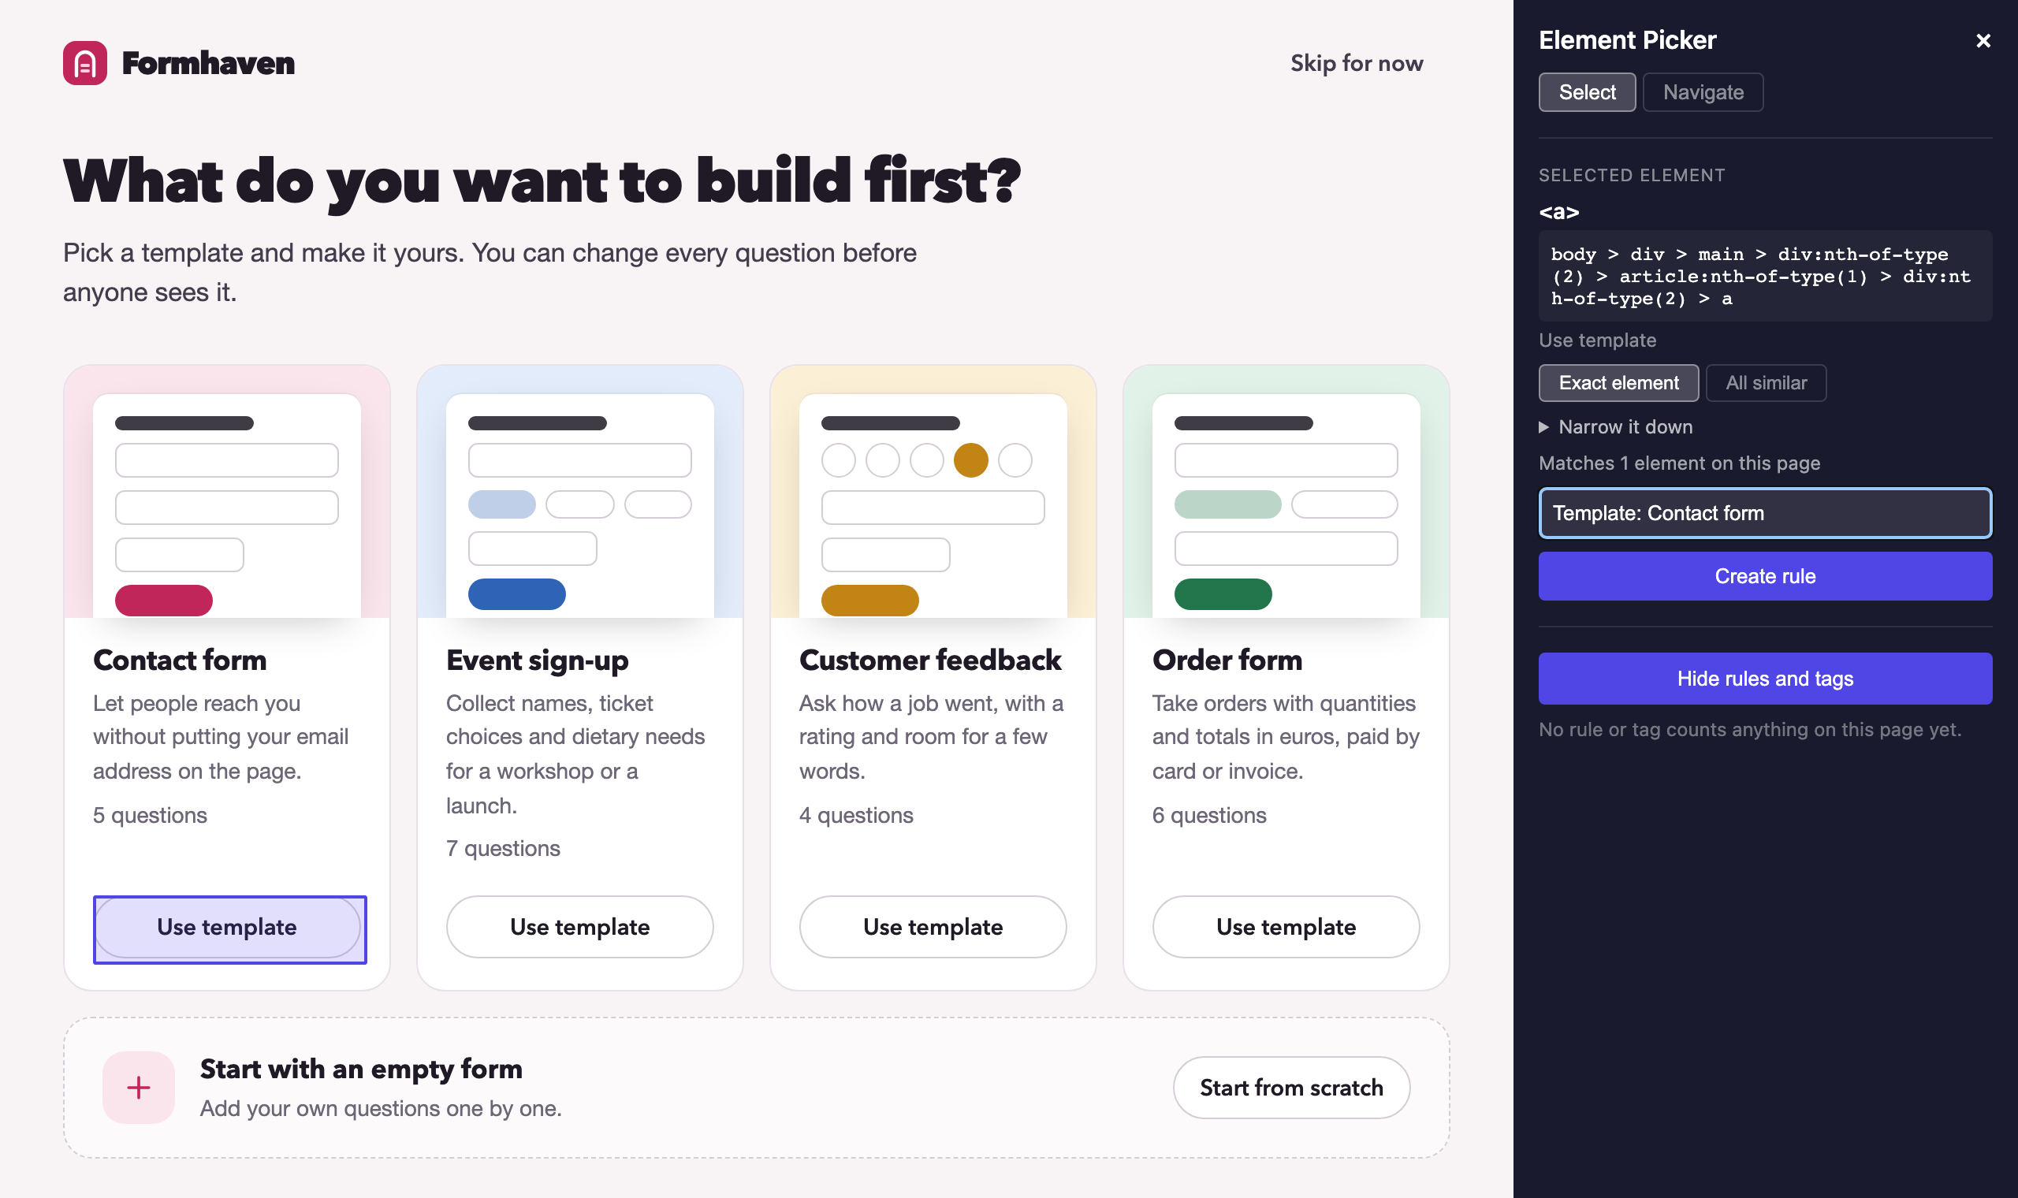Click the '7 questions' text
Image resolution: width=2018 pixels, height=1198 pixels.
click(503, 848)
